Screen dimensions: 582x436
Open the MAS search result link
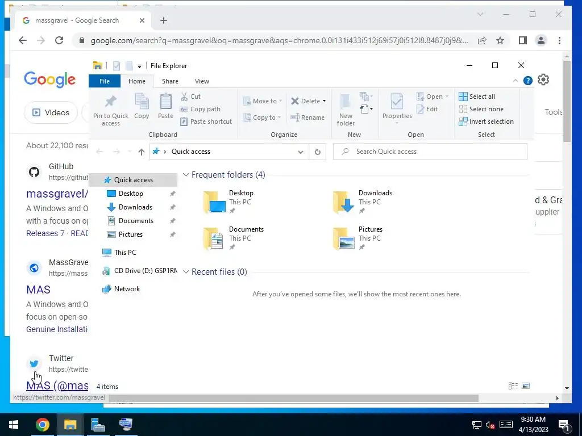(38, 290)
